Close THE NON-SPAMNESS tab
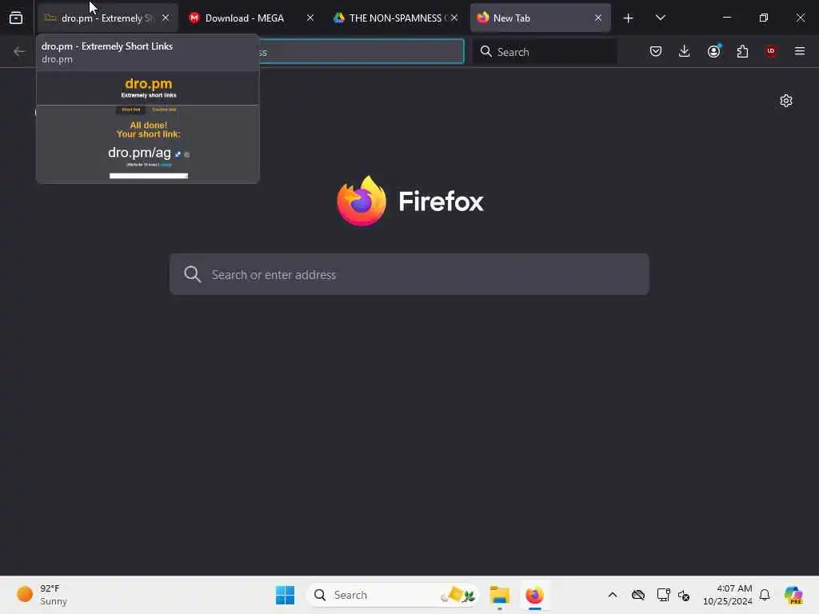 tap(455, 18)
